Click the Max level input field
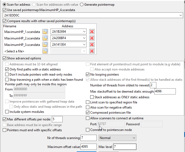The image size is (185, 152). (x=125, y=147)
